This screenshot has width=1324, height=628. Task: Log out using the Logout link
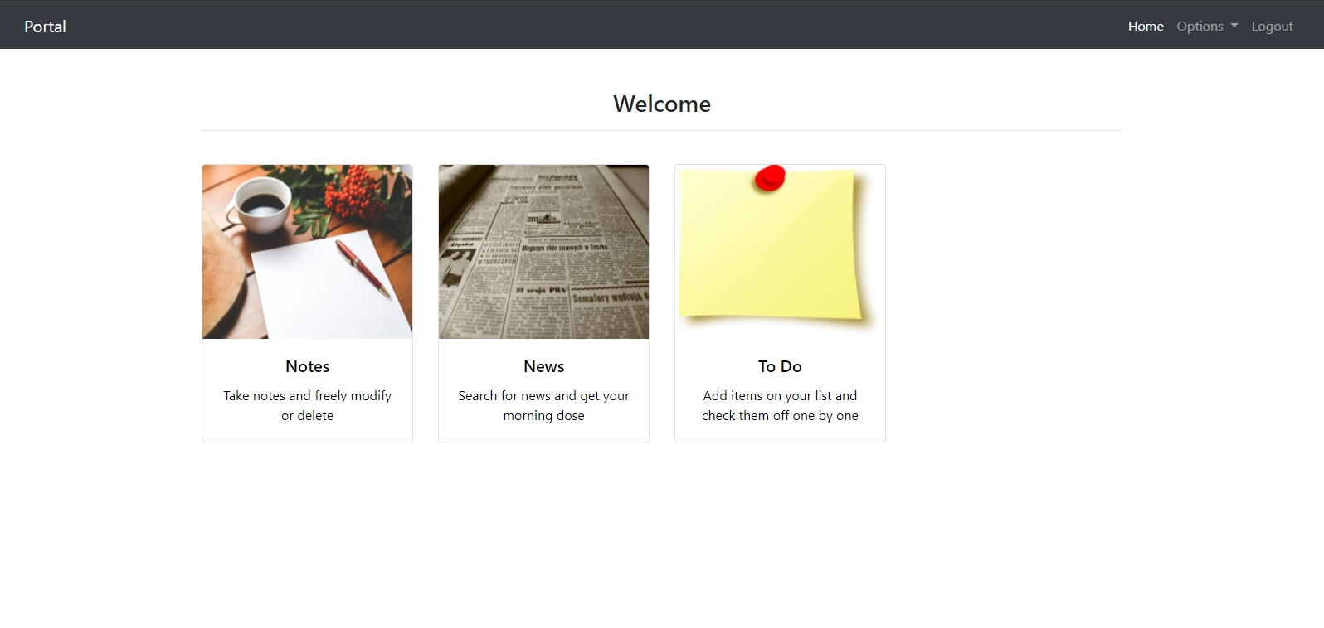1272,27
